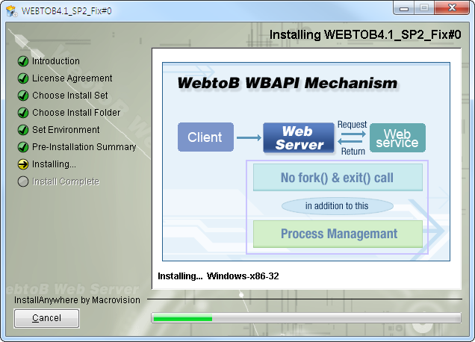Screen dimensions: 475x342
Task: Click green checkmark beside License Agreement
Action: (x=23, y=78)
